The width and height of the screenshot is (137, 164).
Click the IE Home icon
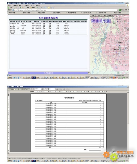[23, 8]
